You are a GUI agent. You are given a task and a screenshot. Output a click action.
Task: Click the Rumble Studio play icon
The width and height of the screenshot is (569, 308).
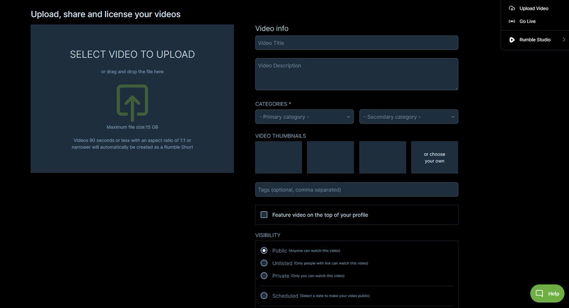click(x=512, y=40)
